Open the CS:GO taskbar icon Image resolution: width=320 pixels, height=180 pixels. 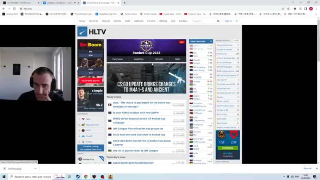[110, 176]
